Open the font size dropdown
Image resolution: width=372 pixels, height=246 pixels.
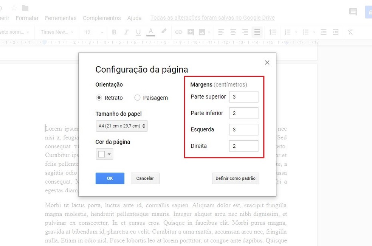92,32
